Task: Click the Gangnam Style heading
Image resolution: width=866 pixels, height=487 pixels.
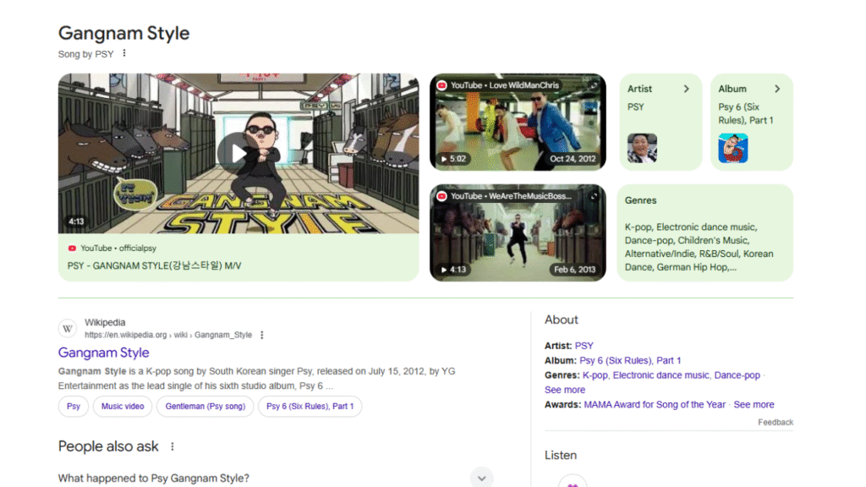Action: (123, 33)
